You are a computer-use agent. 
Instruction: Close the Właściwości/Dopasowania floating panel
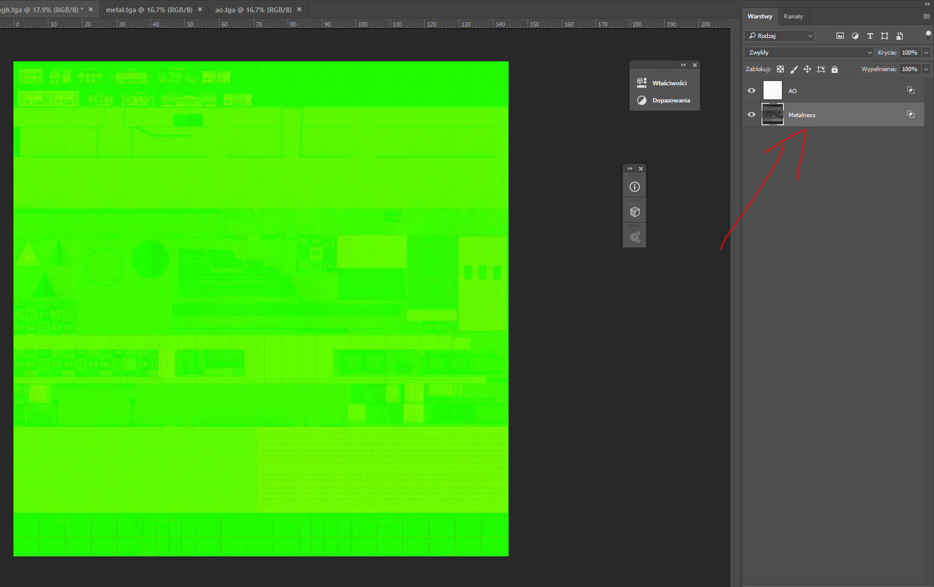pyautogui.click(x=695, y=65)
